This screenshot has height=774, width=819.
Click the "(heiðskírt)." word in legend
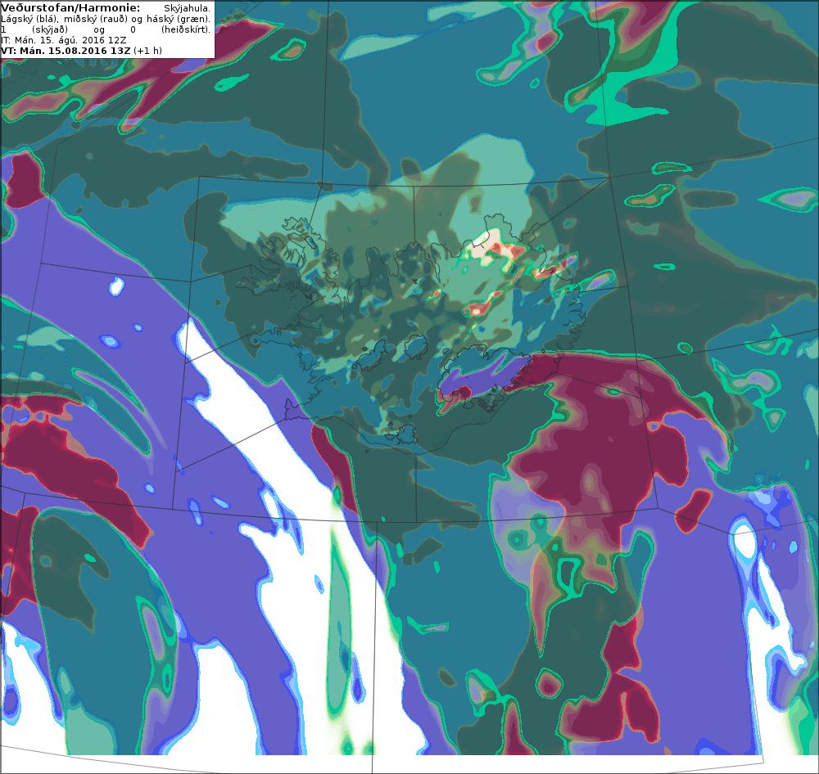click(185, 29)
